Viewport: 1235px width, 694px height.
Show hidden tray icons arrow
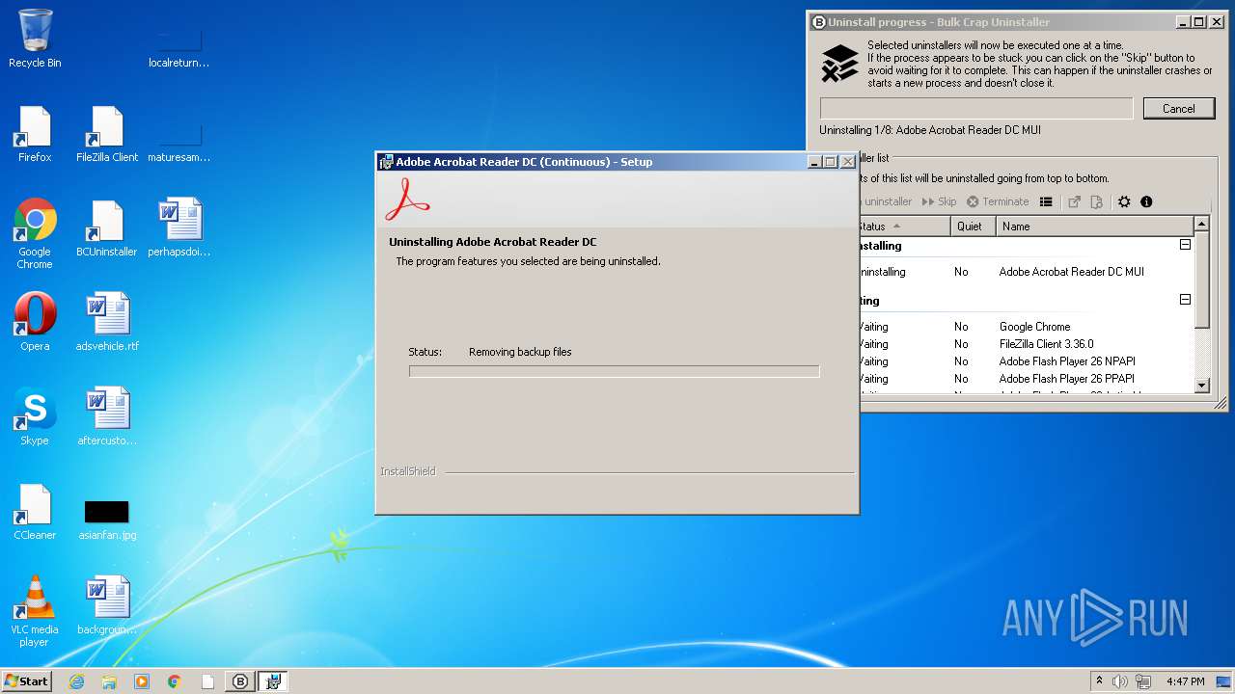[x=1099, y=681]
